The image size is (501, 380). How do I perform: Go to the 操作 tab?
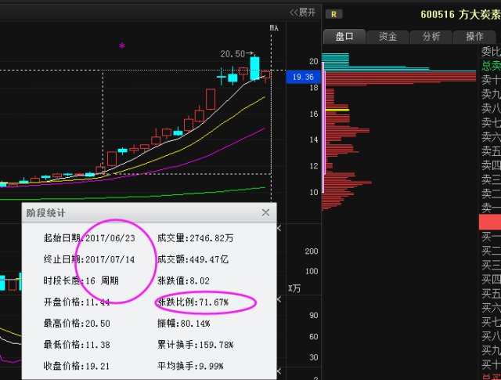click(474, 36)
